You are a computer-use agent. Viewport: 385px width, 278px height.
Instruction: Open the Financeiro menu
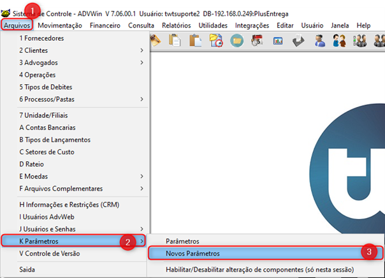105,26
